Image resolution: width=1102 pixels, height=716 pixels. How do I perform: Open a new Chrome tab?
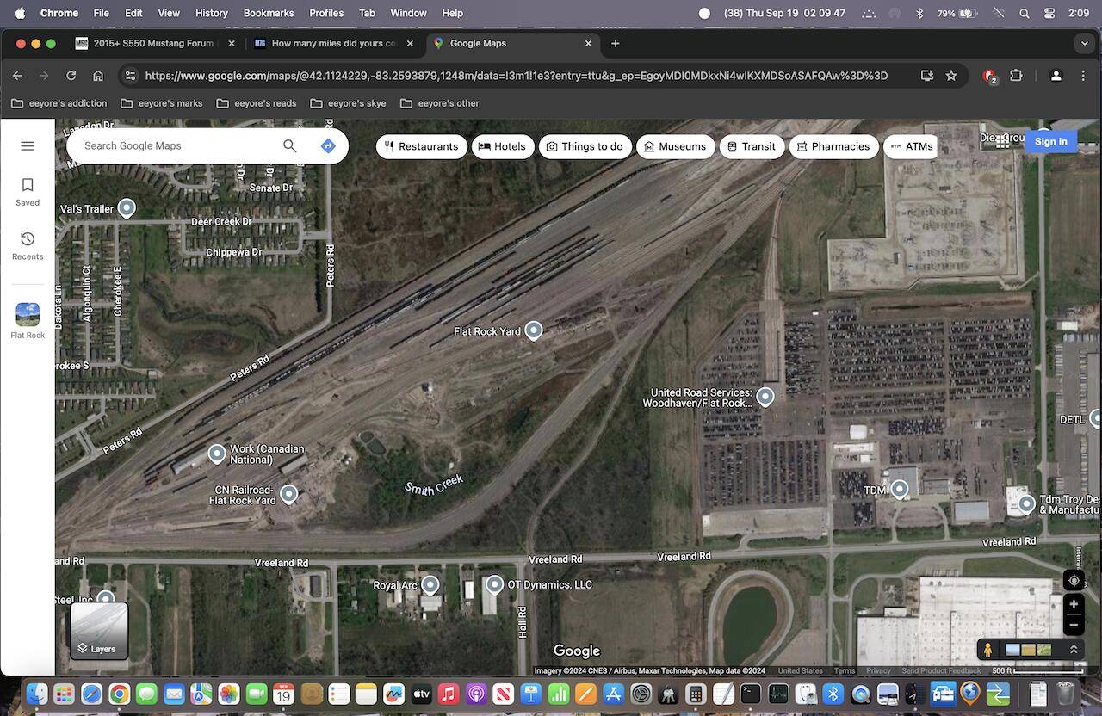point(615,43)
